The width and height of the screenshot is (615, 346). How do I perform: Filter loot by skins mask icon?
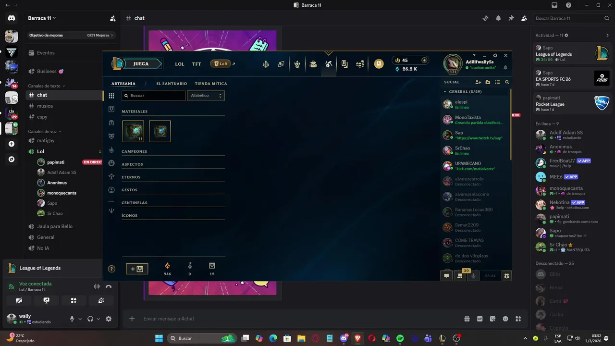tap(111, 136)
